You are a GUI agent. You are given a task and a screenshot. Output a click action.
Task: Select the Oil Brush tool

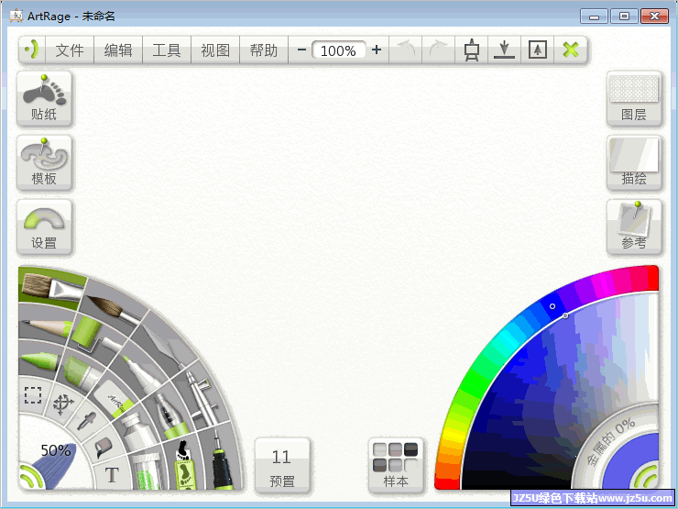(52, 286)
